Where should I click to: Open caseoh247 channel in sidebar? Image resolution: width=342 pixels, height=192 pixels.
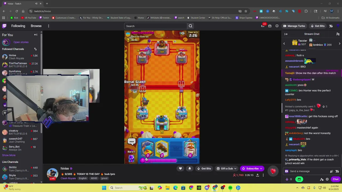[20, 140]
